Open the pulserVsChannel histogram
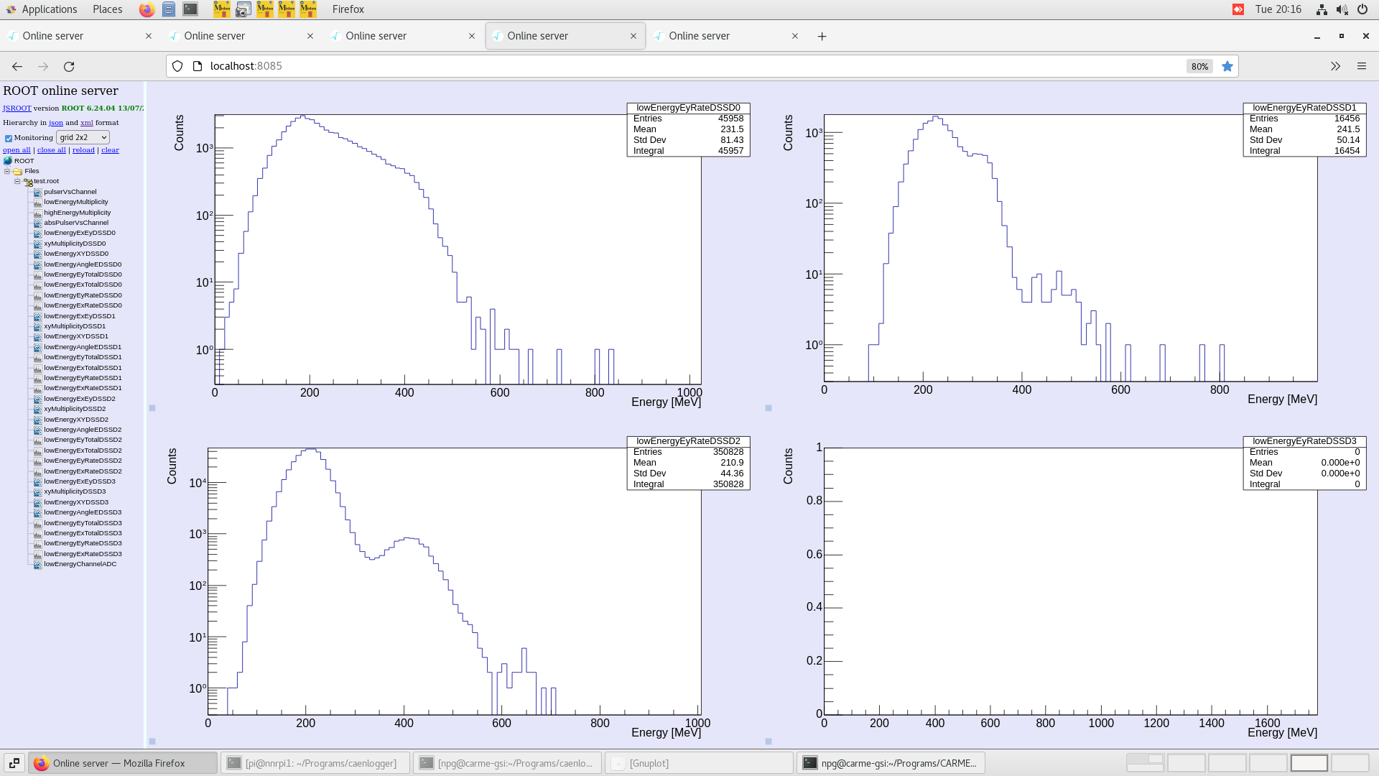This screenshot has height=776, width=1379. click(x=69, y=191)
